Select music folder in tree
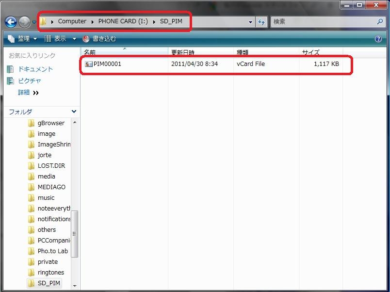Screen dimensions: 390x292 [x=46, y=198]
